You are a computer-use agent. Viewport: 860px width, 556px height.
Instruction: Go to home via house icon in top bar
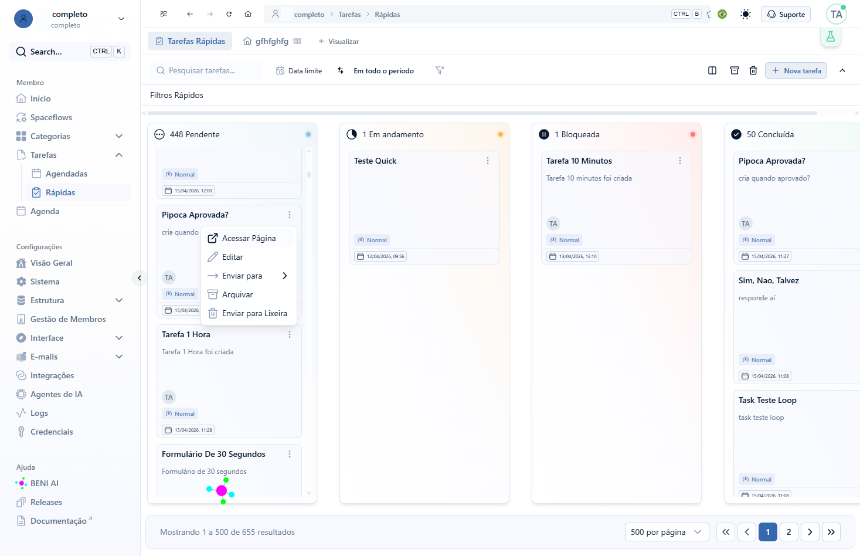248,14
